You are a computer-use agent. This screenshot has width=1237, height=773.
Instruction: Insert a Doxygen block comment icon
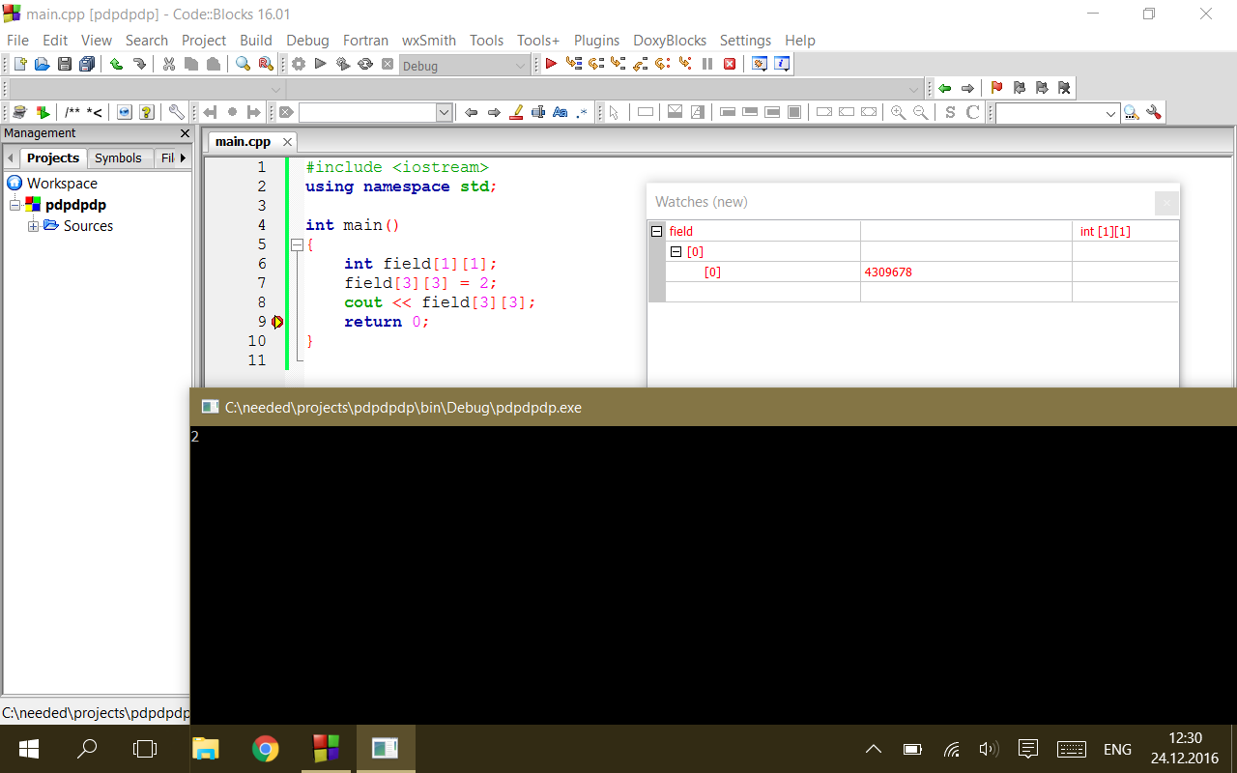click(72, 112)
